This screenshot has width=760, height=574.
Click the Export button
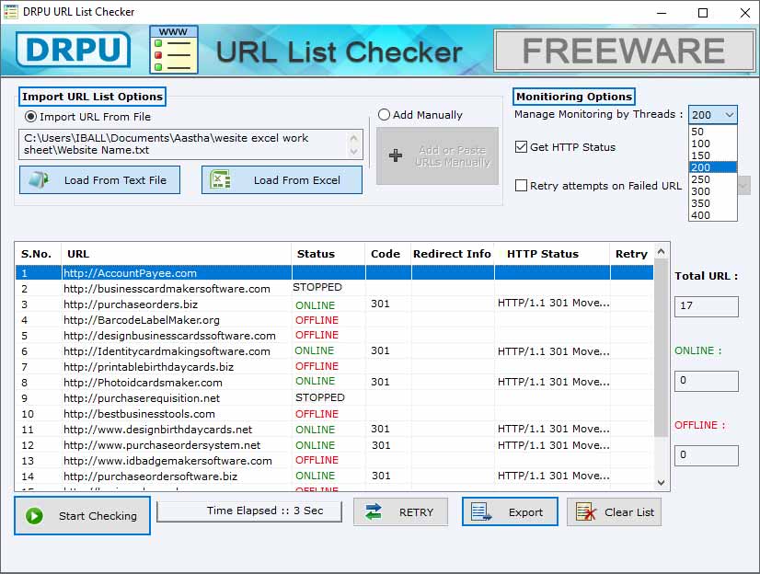click(x=510, y=512)
